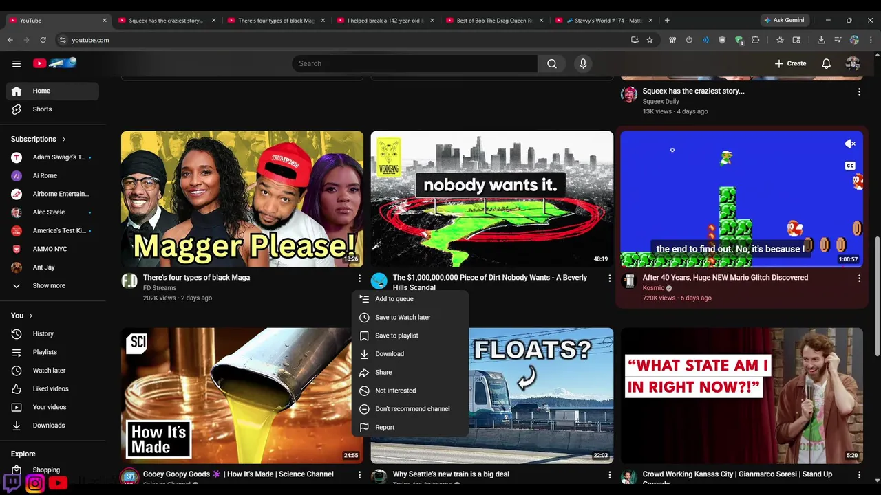881x495 pixels.
Task: Open Downloads in the sidebar
Action: pos(52,426)
